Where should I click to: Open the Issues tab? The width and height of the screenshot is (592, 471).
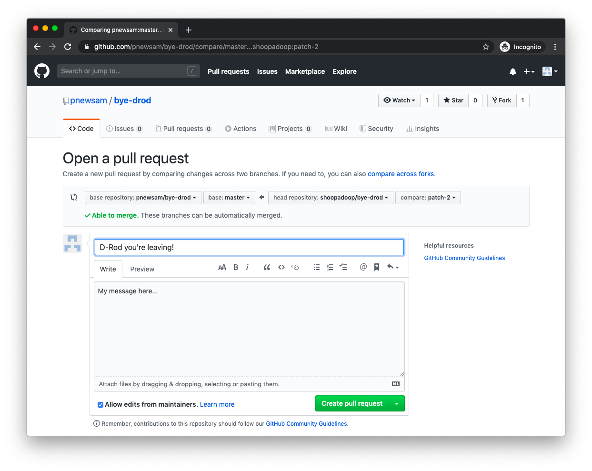point(124,129)
